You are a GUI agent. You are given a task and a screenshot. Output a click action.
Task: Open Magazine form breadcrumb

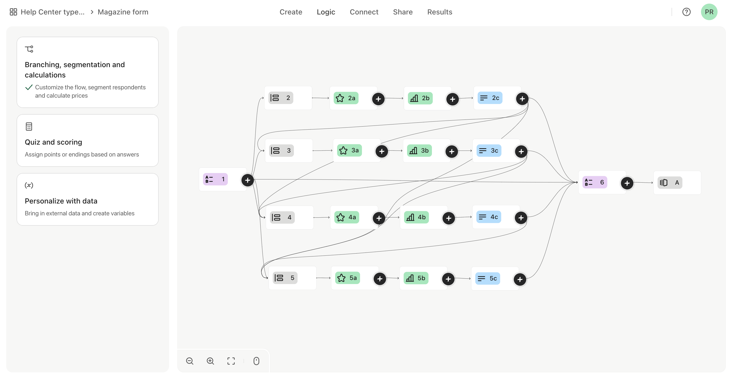coord(123,12)
